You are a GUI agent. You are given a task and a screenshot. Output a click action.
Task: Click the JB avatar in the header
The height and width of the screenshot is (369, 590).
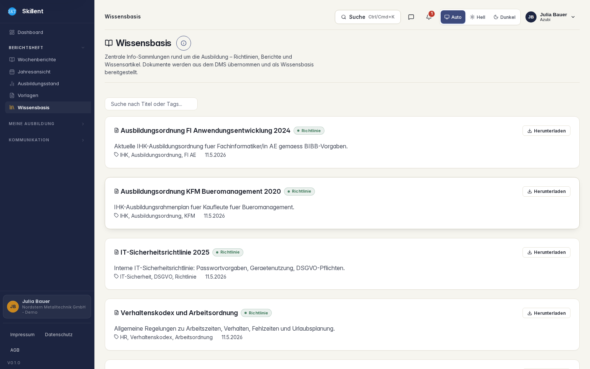coord(531,17)
